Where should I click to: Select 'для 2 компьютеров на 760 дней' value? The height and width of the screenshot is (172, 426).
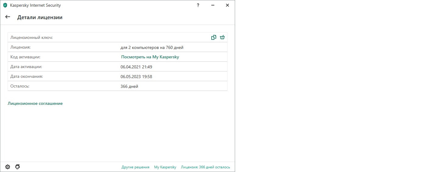coord(152,47)
